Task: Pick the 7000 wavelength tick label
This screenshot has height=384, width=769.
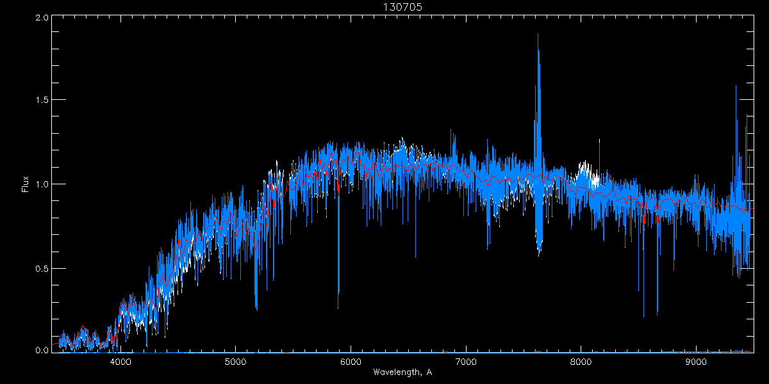Action: pyautogui.click(x=466, y=361)
